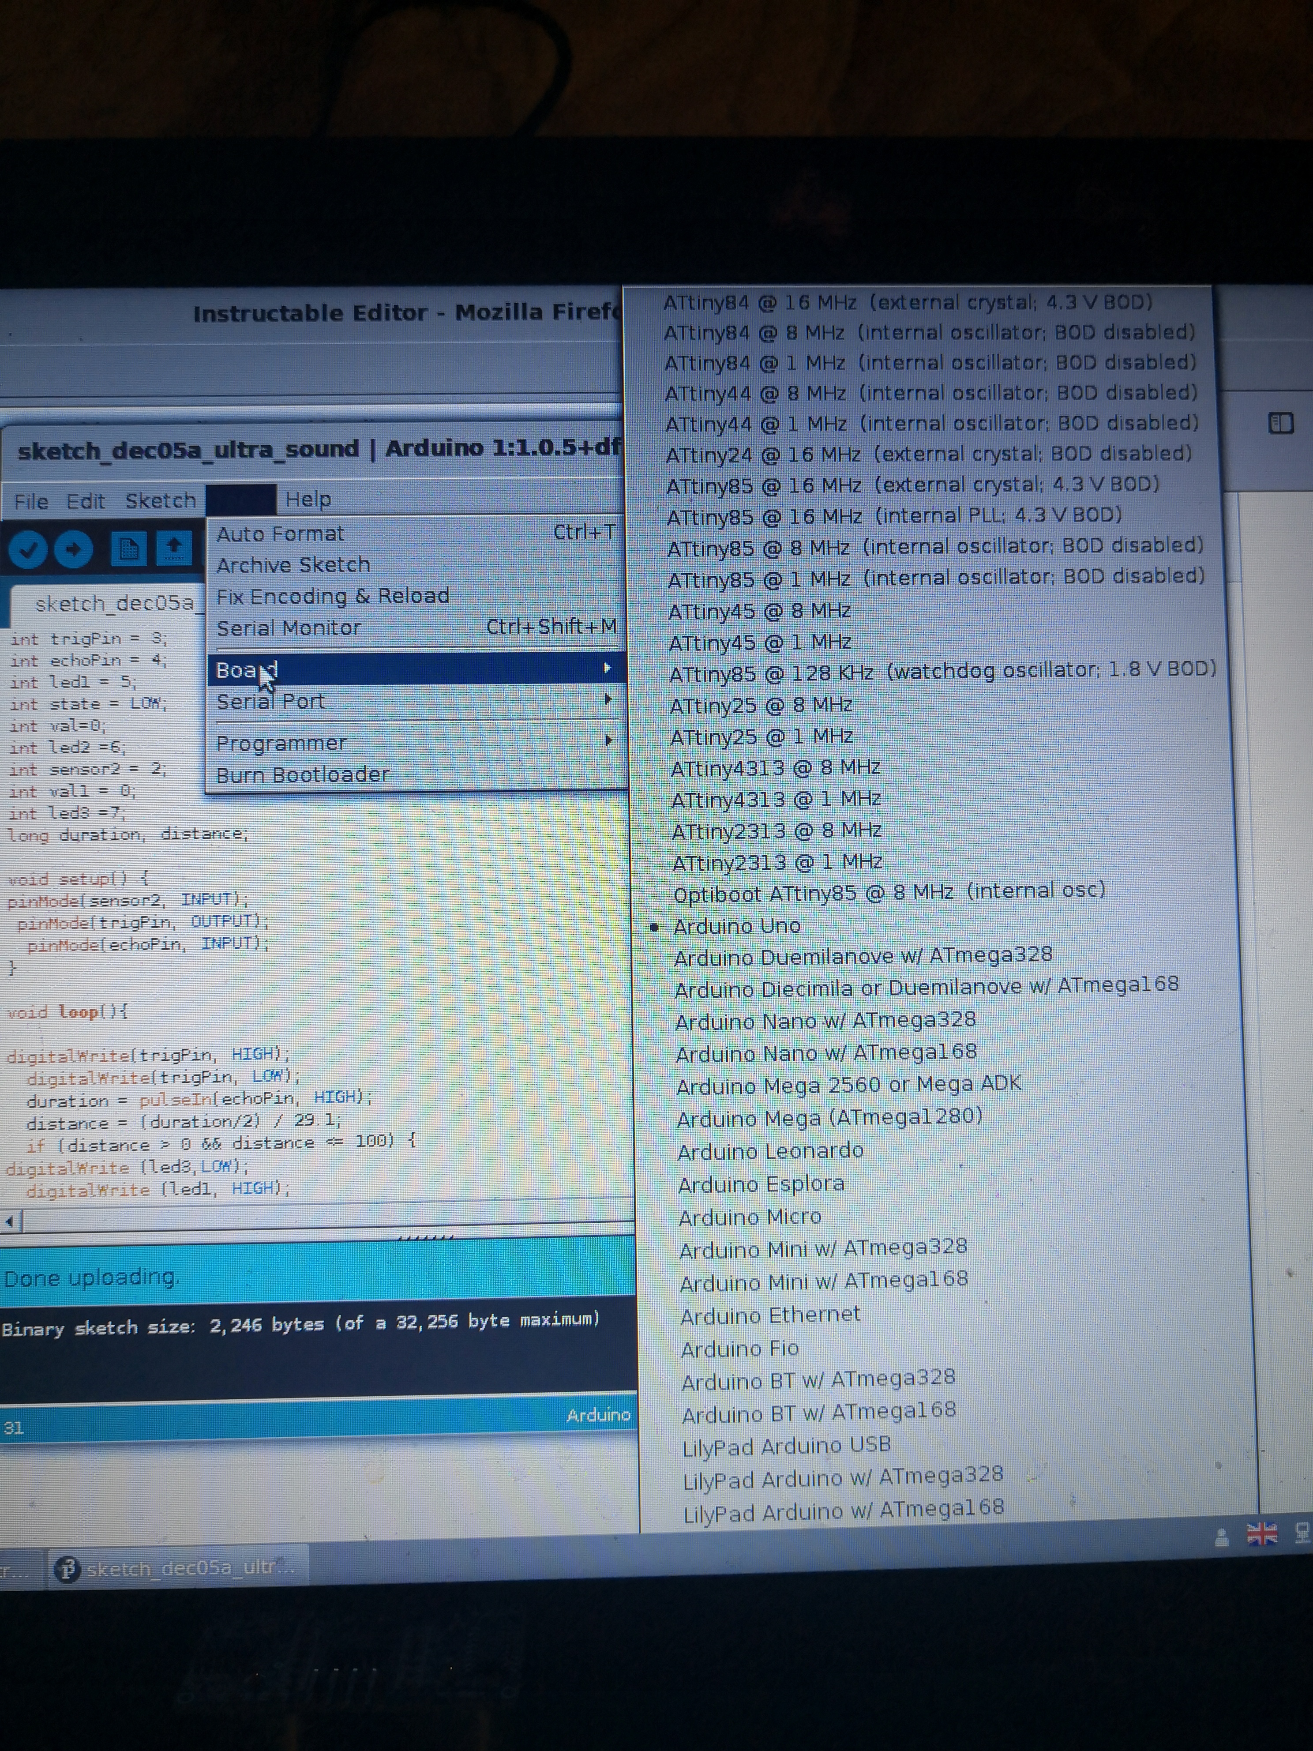Open the Help menu
This screenshot has width=1313, height=1751.
pyautogui.click(x=308, y=500)
